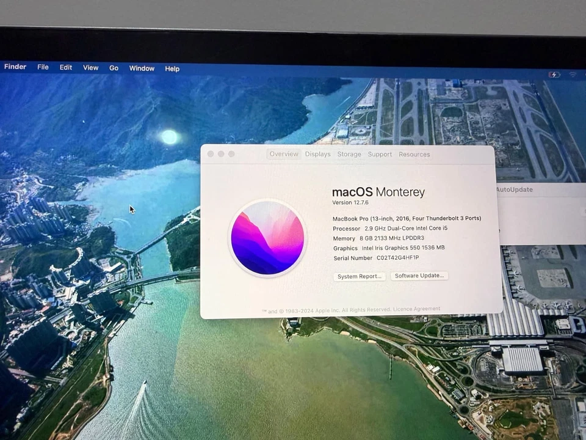Click the macOS Monterey round logo
Screen dimensions: 586x440
click(x=267, y=238)
